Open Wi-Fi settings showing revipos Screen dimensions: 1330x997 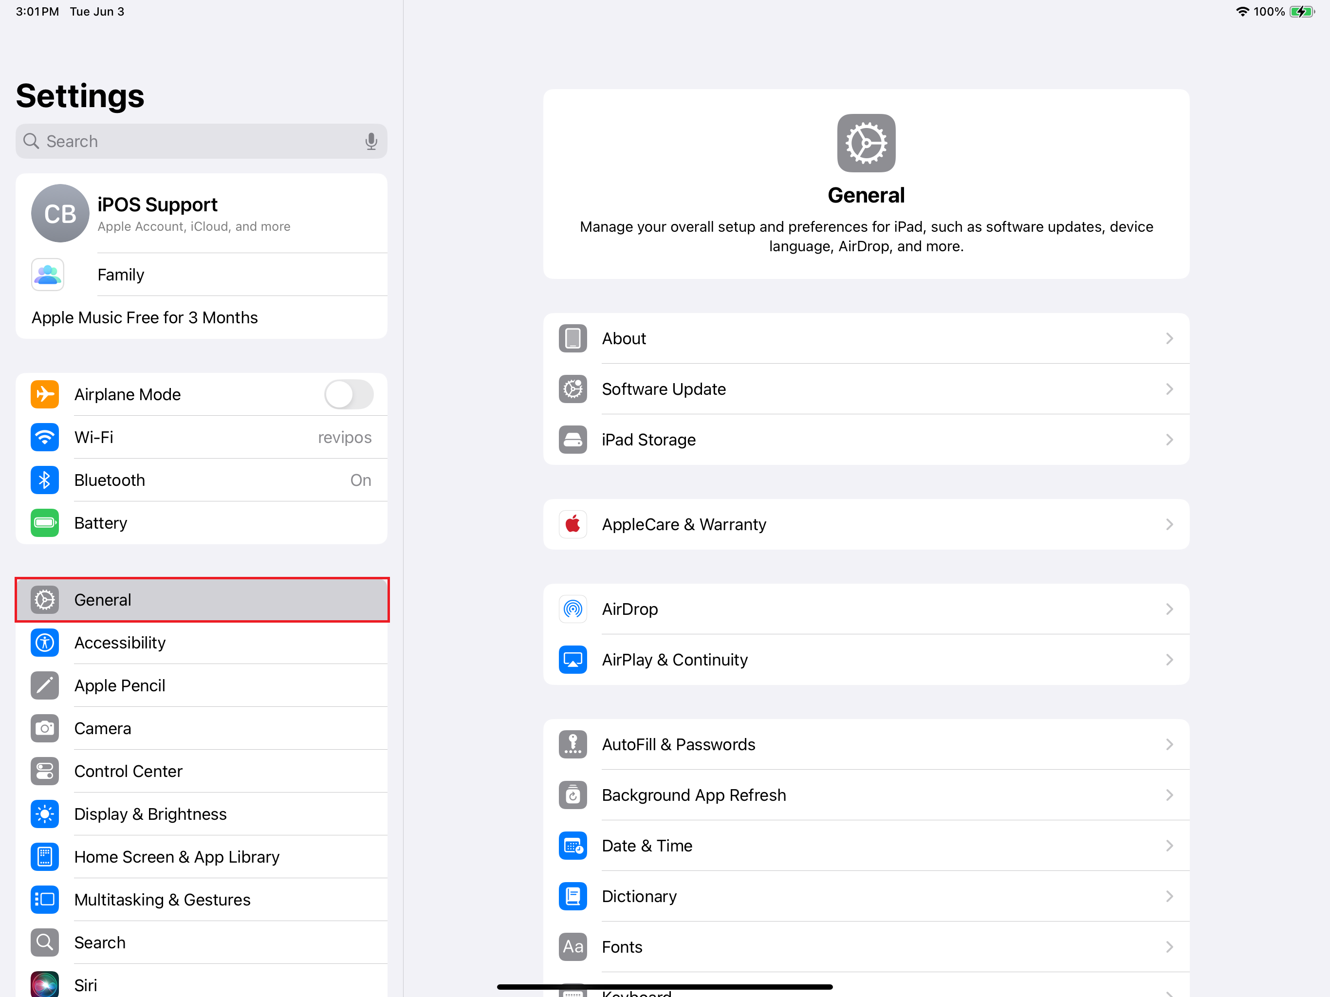pyautogui.click(x=202, y=437)
